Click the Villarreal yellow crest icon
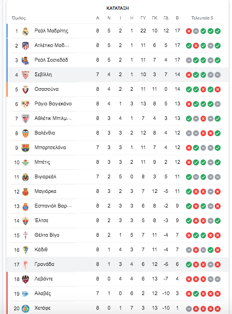 25,177
